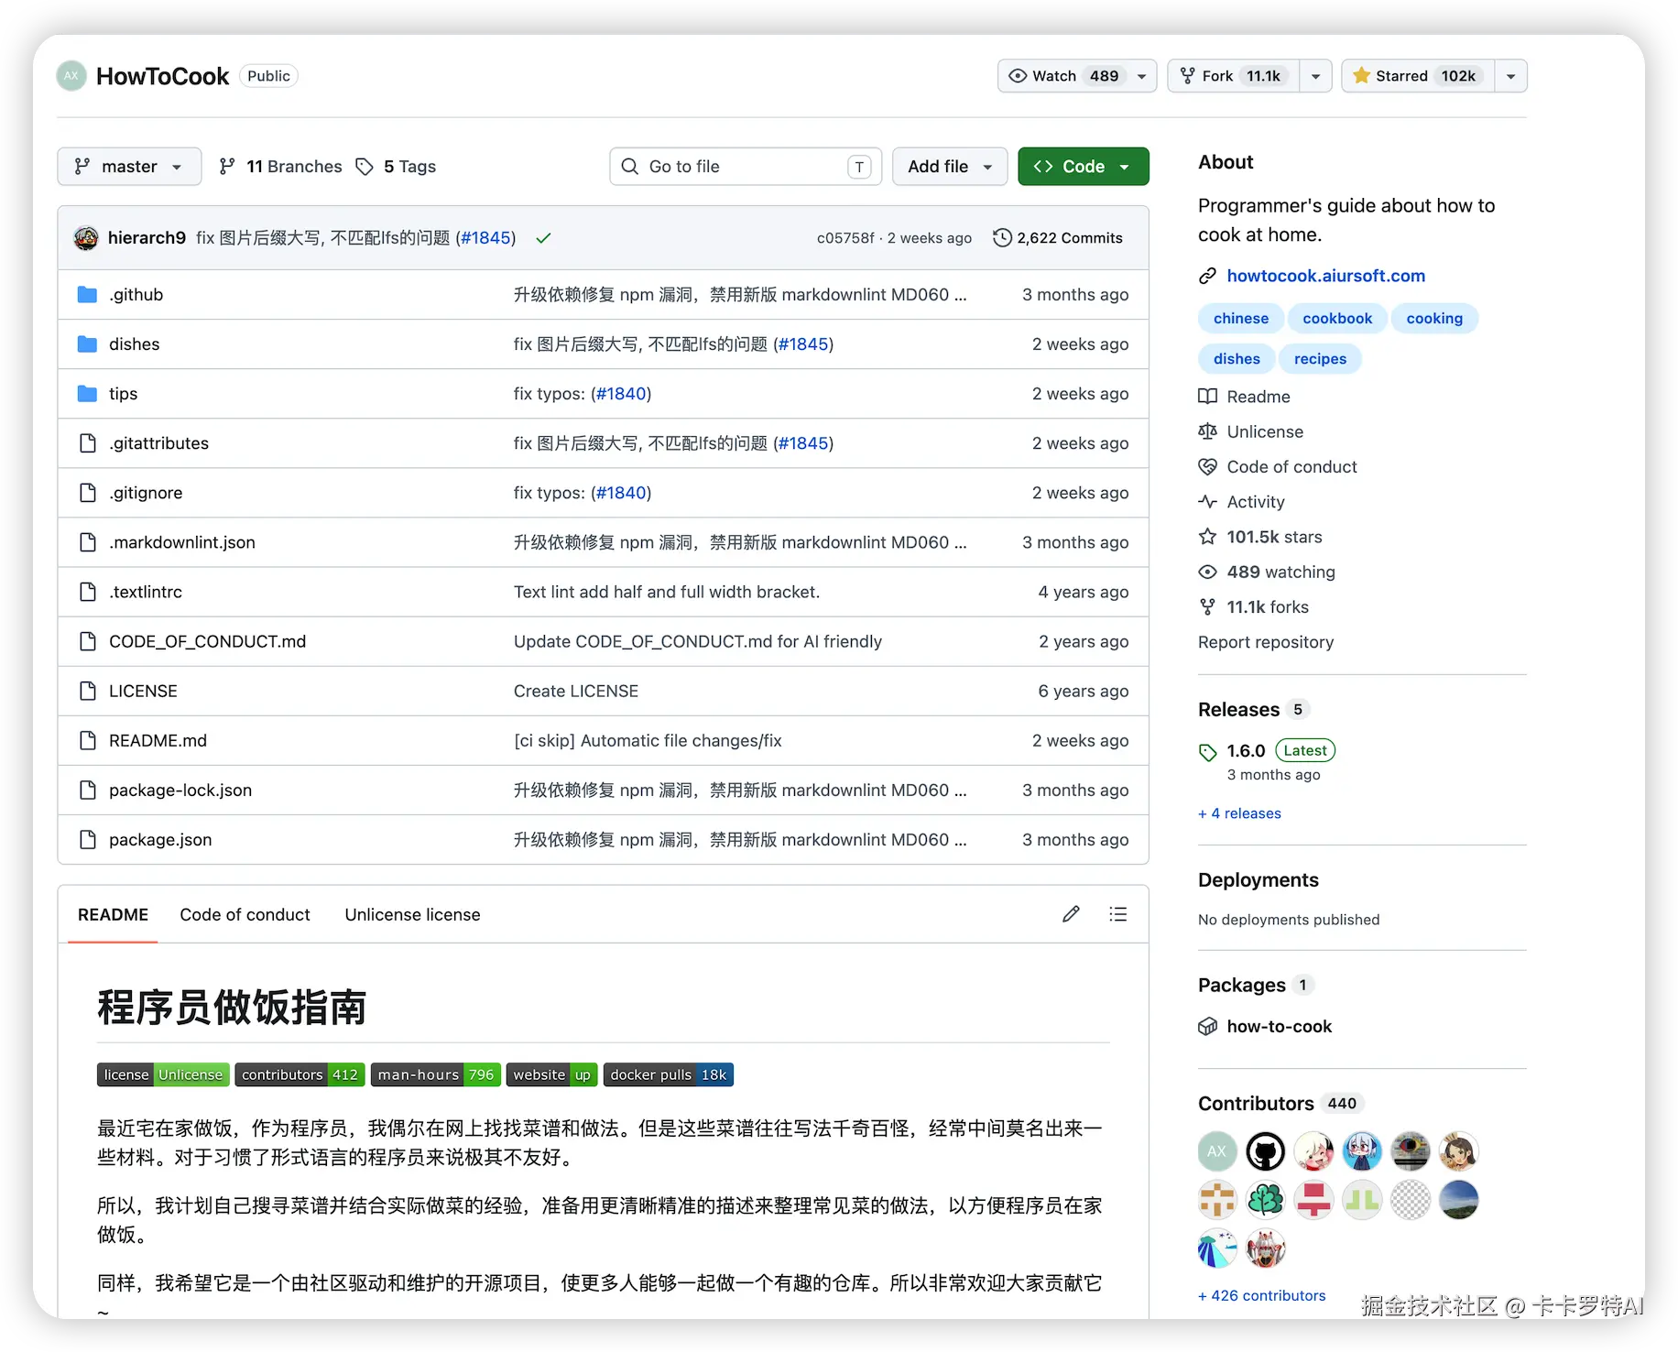Click the HowToCook owner avatar icon
This screenshot has width=1678, height=1352.
pyautogui.click(x=71, y=76)
